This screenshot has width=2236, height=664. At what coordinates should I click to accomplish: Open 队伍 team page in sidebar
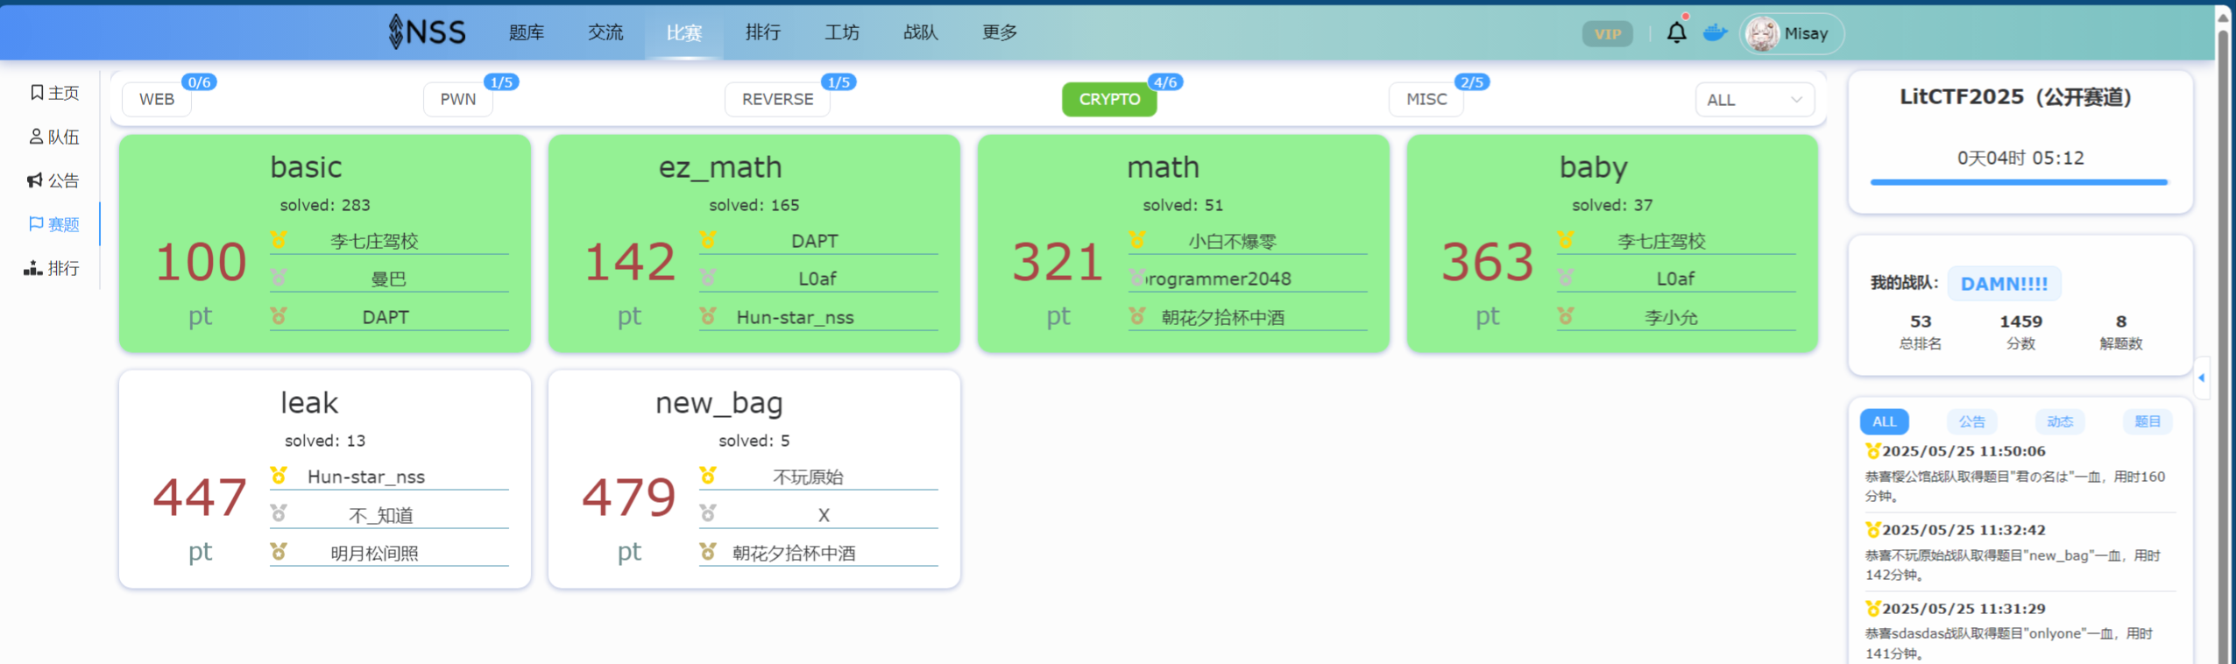click(x=54, y=137)
